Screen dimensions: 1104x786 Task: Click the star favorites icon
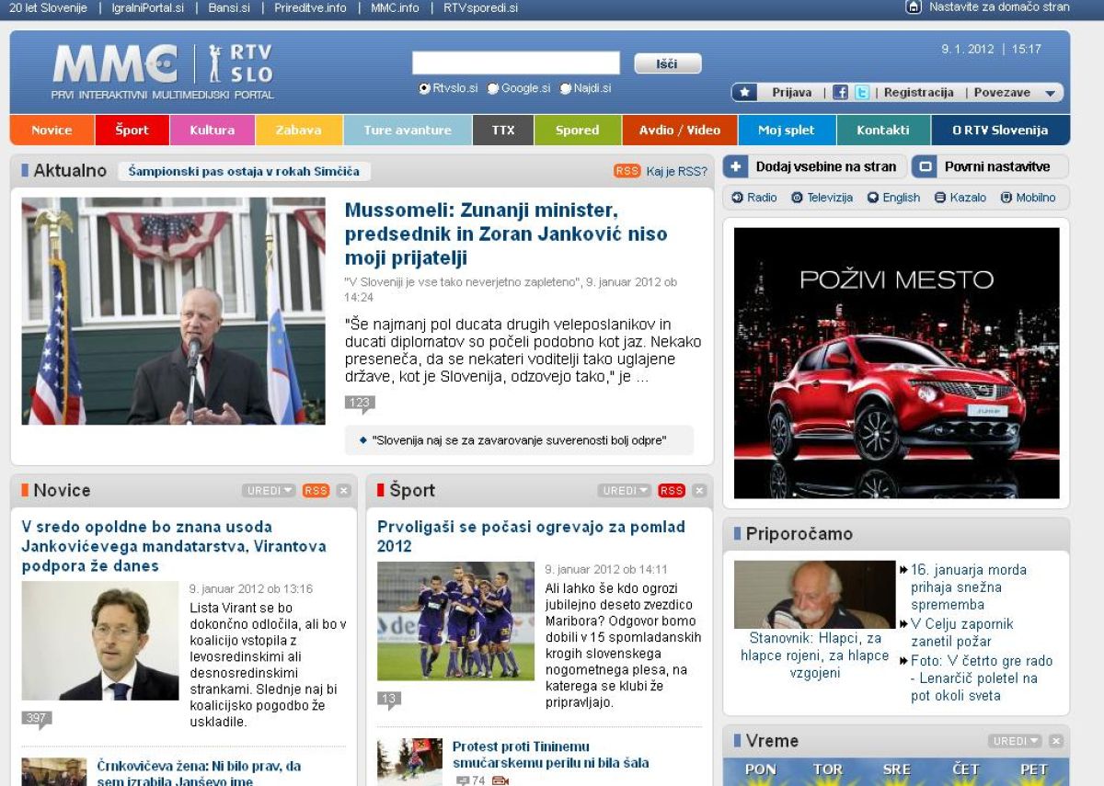[745, 93]
